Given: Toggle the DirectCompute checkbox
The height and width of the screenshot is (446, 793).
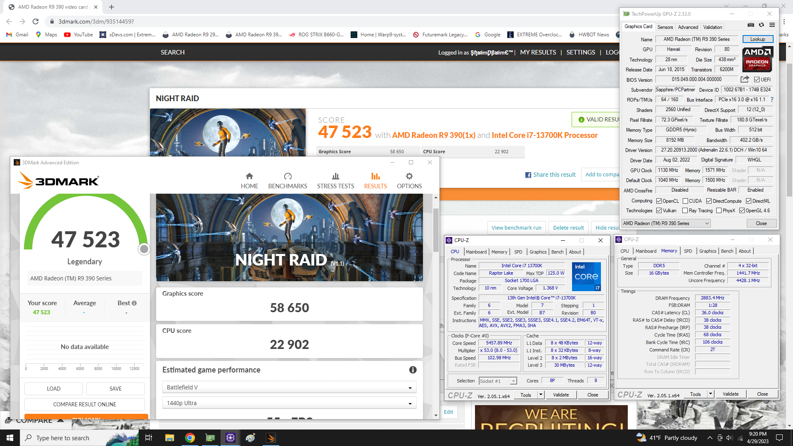Looking at the screenshot, I should tap(709, 201).
